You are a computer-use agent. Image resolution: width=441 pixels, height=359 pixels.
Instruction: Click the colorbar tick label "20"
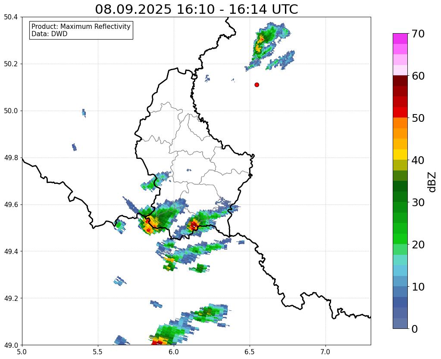418,244
